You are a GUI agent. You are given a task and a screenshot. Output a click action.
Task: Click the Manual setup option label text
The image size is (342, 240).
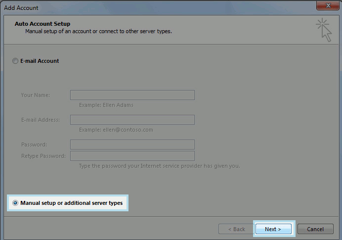click(72, 203)
